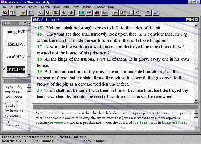Click the KJV window title bar book icon
Image resolution: width=201 pixels, height=144 pixels.
click(35, 20)
